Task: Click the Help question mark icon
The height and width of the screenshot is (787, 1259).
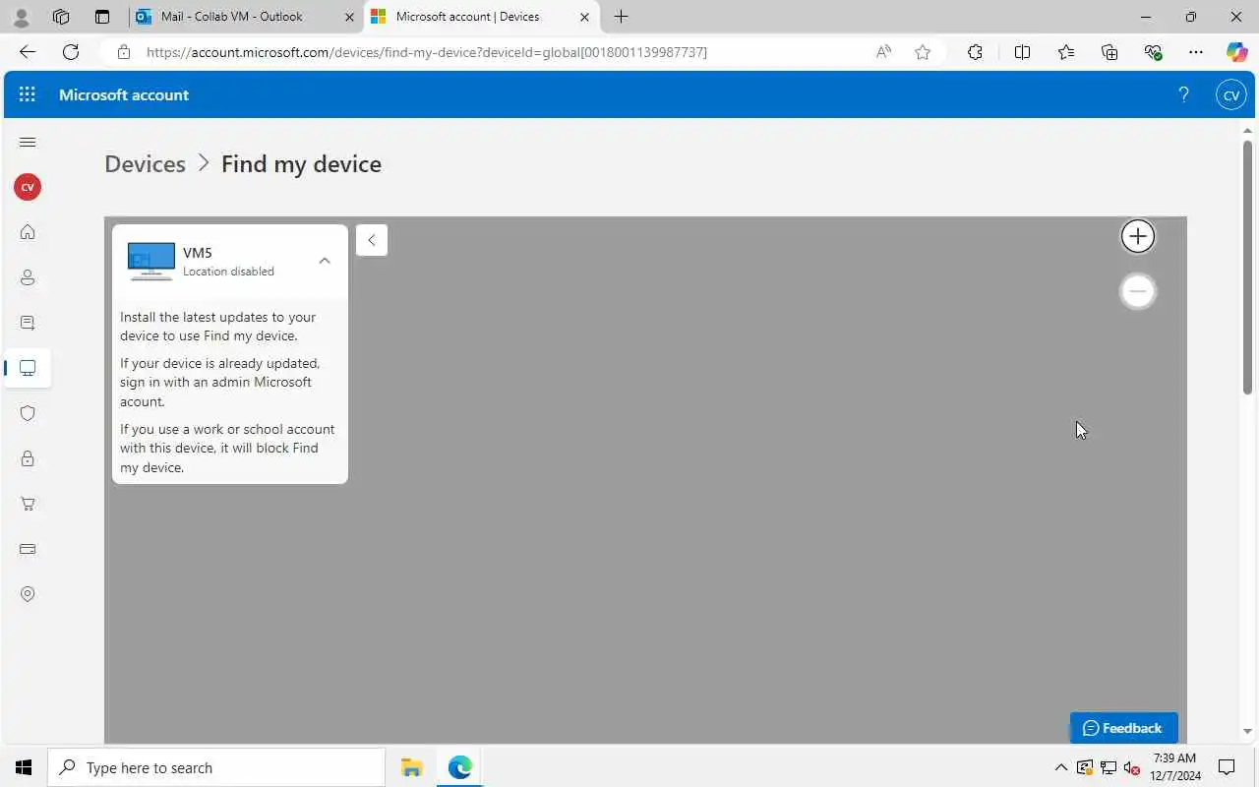Action: 1183,94
